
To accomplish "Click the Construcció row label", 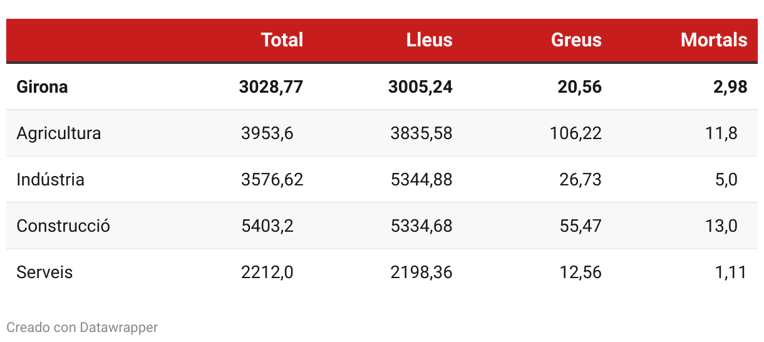I will [x=63, y=226].
